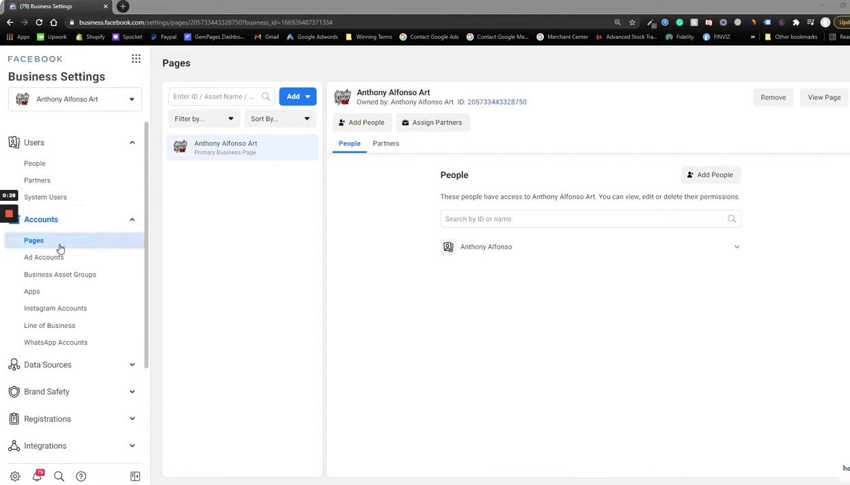Open Business Settings gear icon in the footer
Viewport: 850px width, 485px height.
point(15,476)
